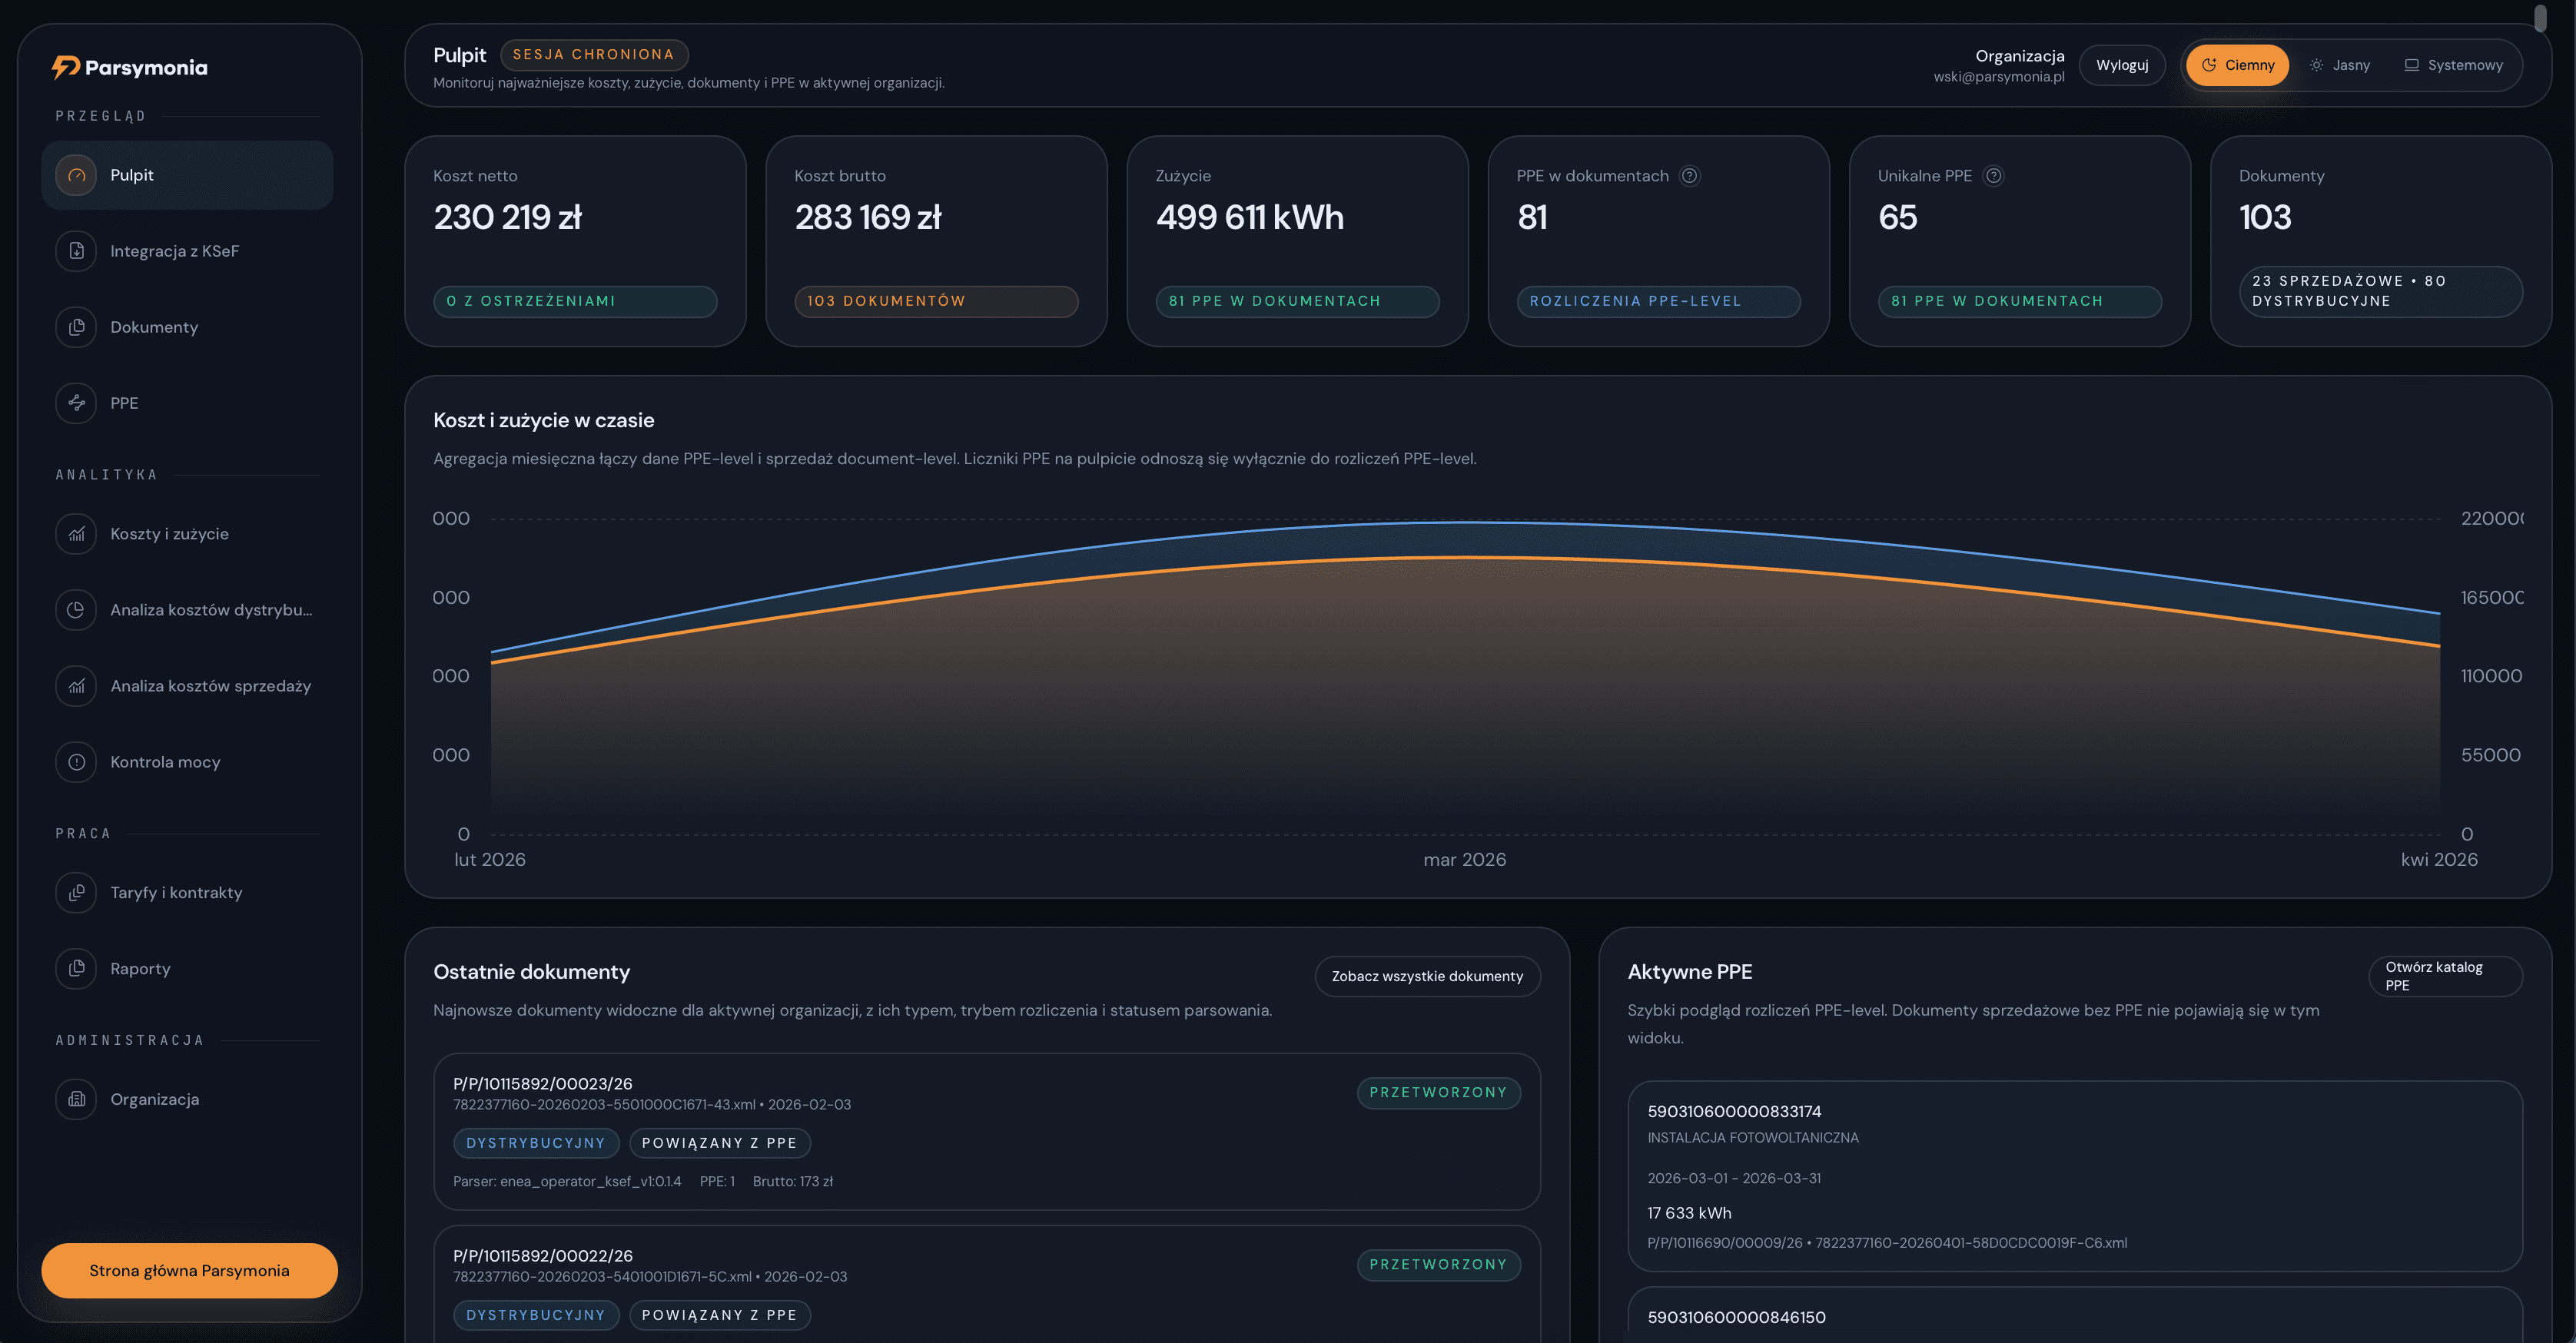Image resolution: width=2576 pixels, height=1343 pixels.
Task: Open PPE 590310600000846150 card
Action: 2074,1315
